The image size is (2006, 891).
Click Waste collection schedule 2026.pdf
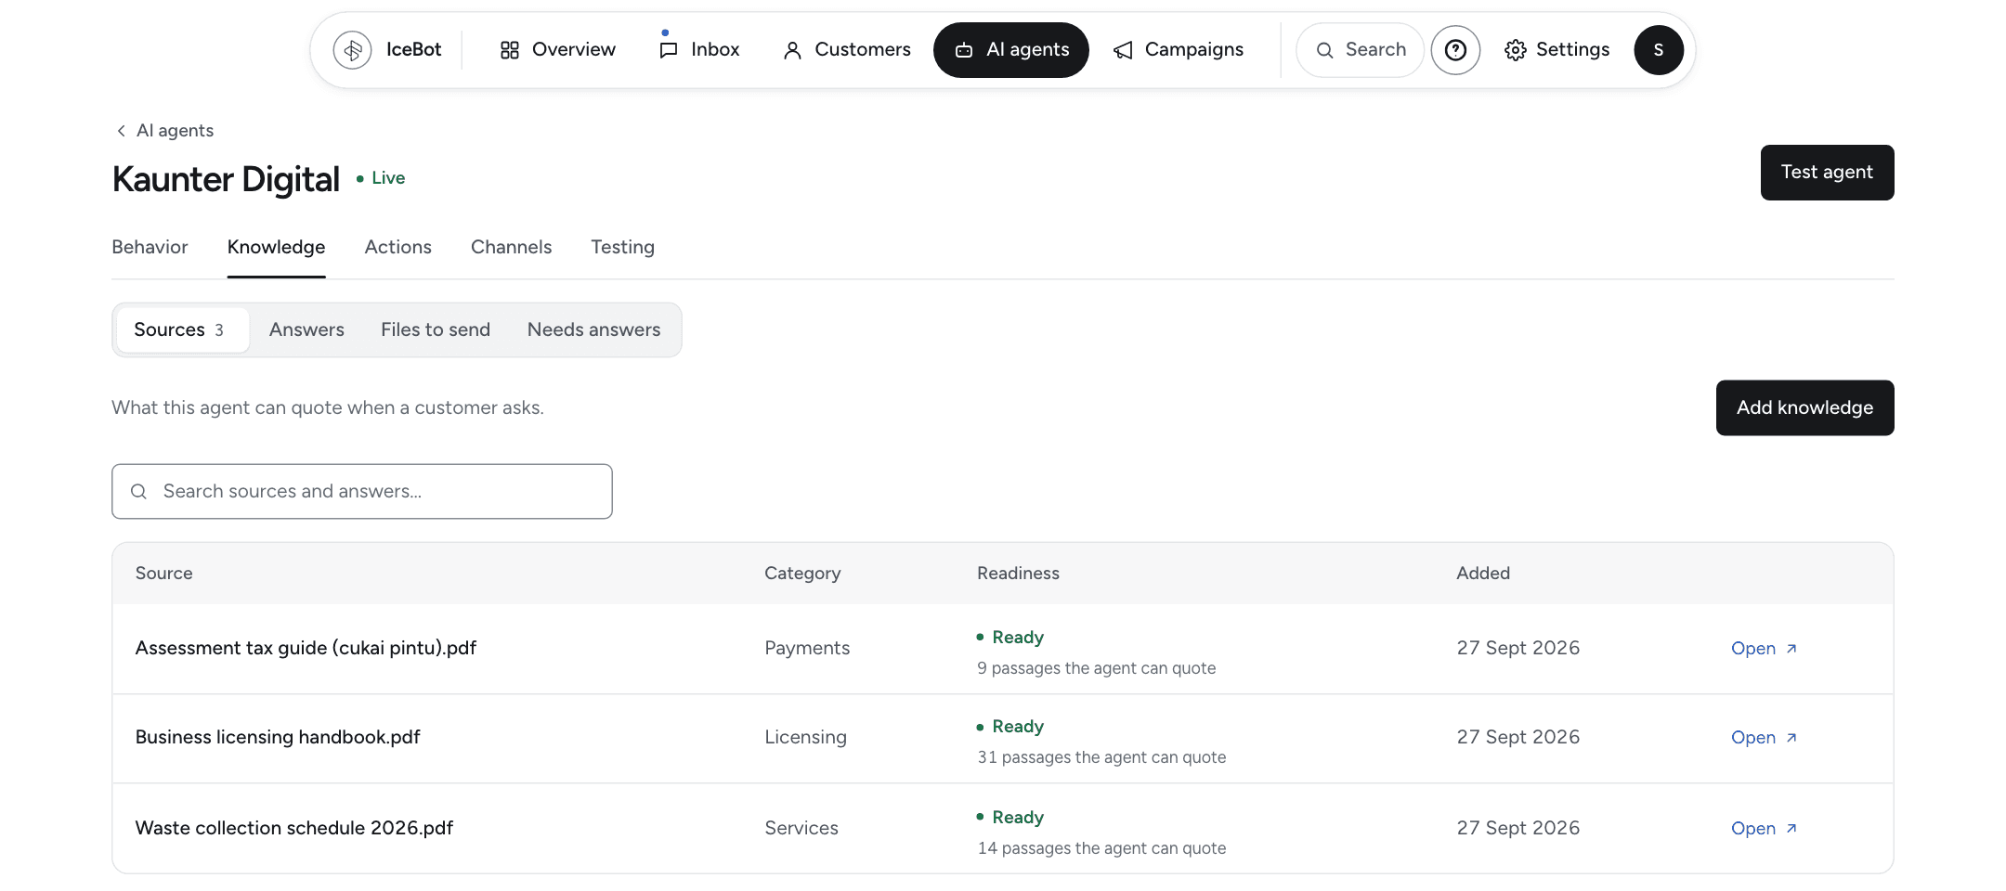pyautogui.click(x=294, y=828)
